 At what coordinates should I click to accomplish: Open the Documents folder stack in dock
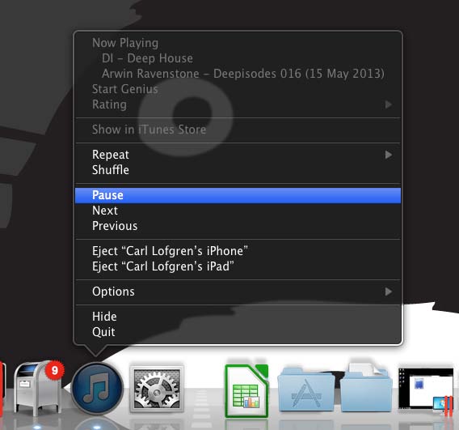[366, 388]
